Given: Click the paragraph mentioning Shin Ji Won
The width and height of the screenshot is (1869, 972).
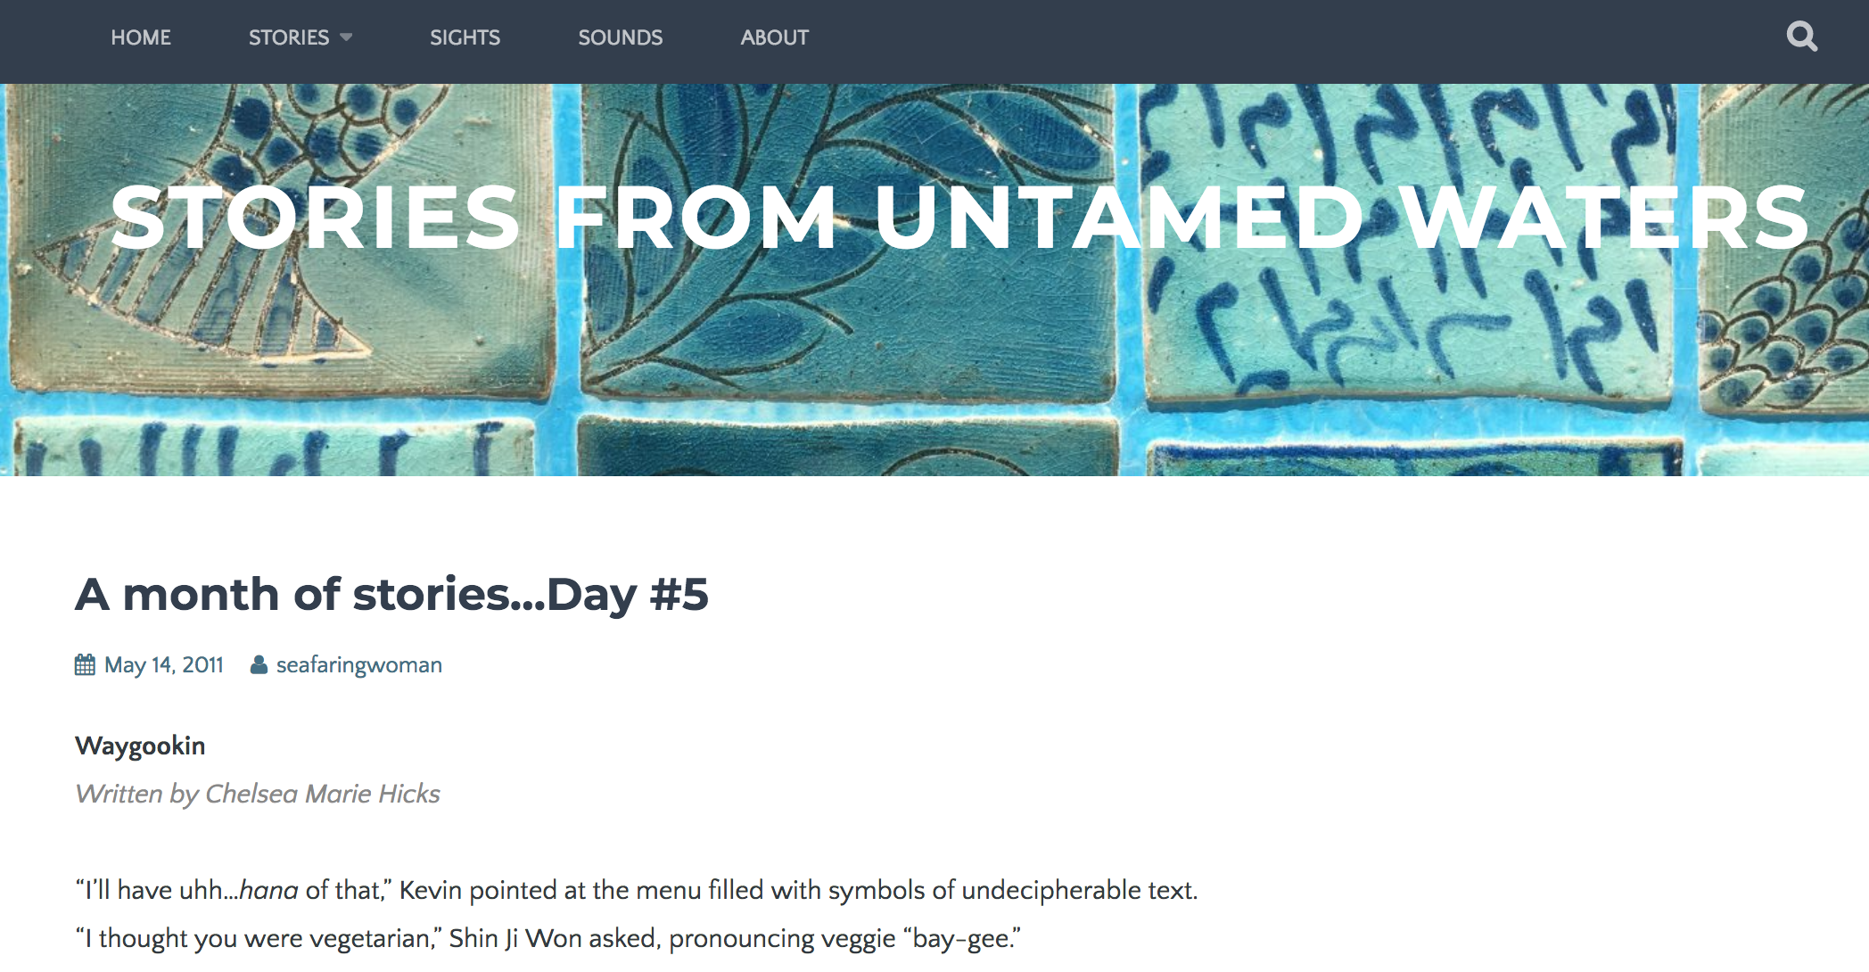Looking at the screenshot, I should point(548,938).
